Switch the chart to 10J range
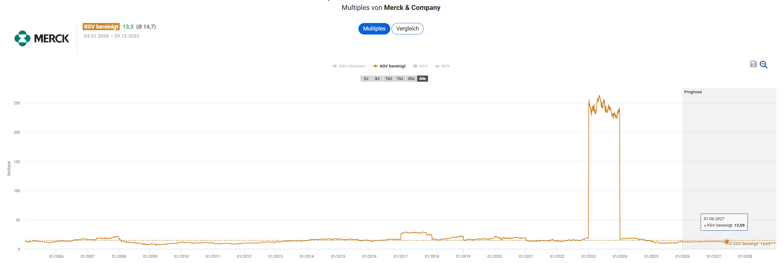Viewport: 783px width, 263px height. (388, 79)
